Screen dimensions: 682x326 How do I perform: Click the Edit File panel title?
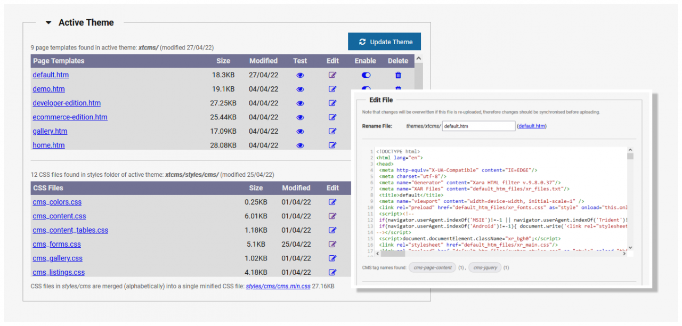[381, 100]
